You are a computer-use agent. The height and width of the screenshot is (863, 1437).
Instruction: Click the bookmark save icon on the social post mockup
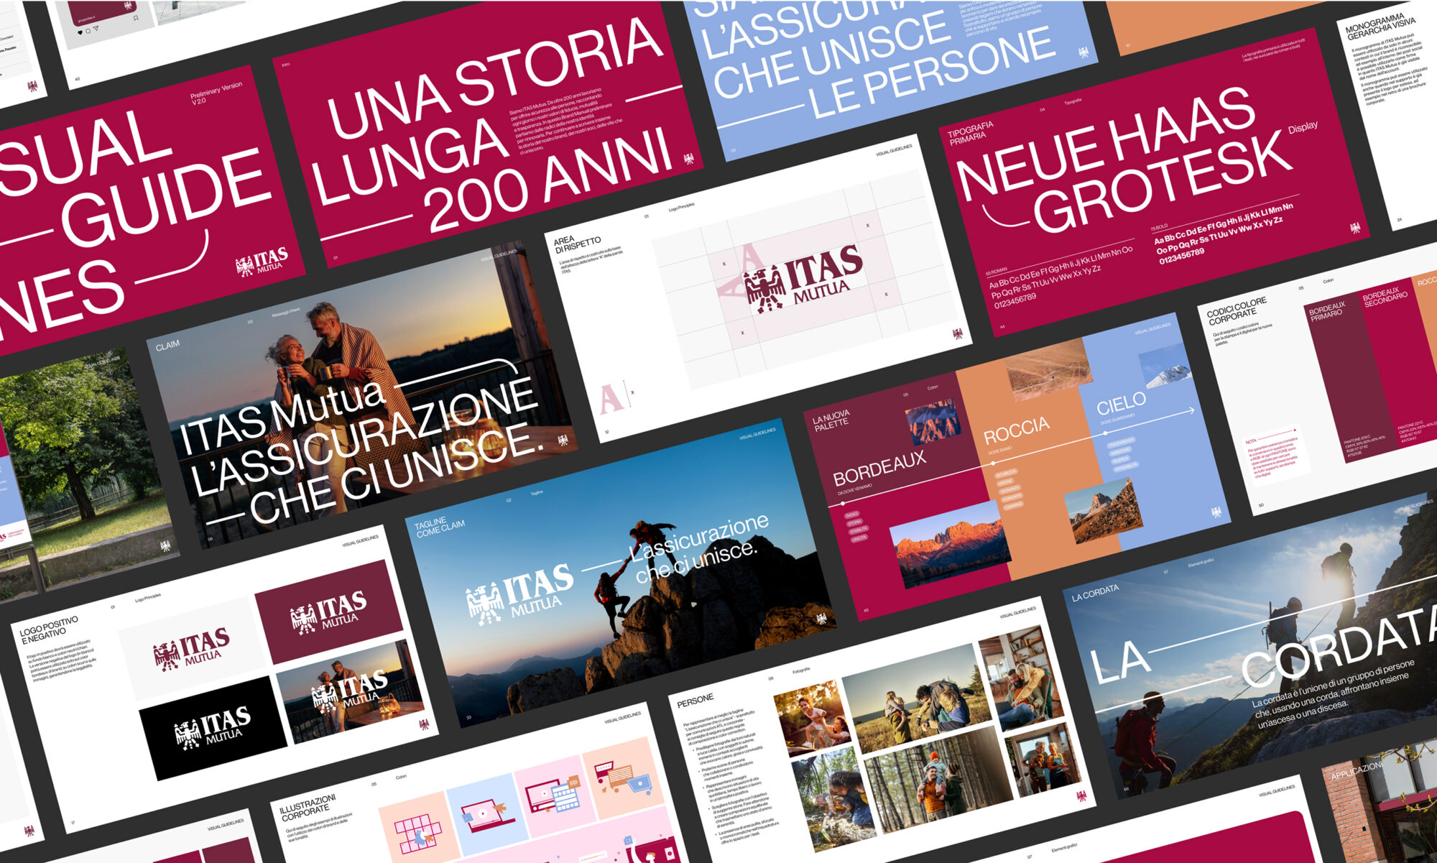coord(136,19)
